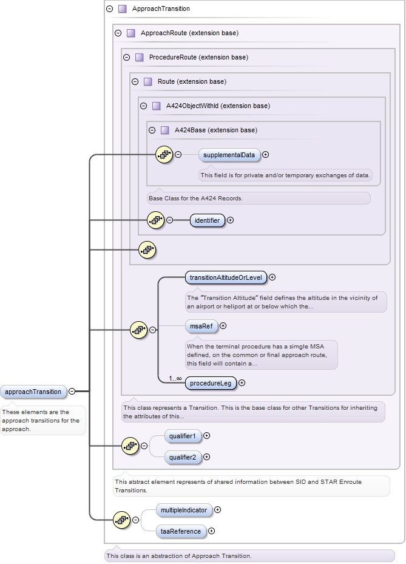Click the sequence icon beside msaRef group

tap(139, 330)
